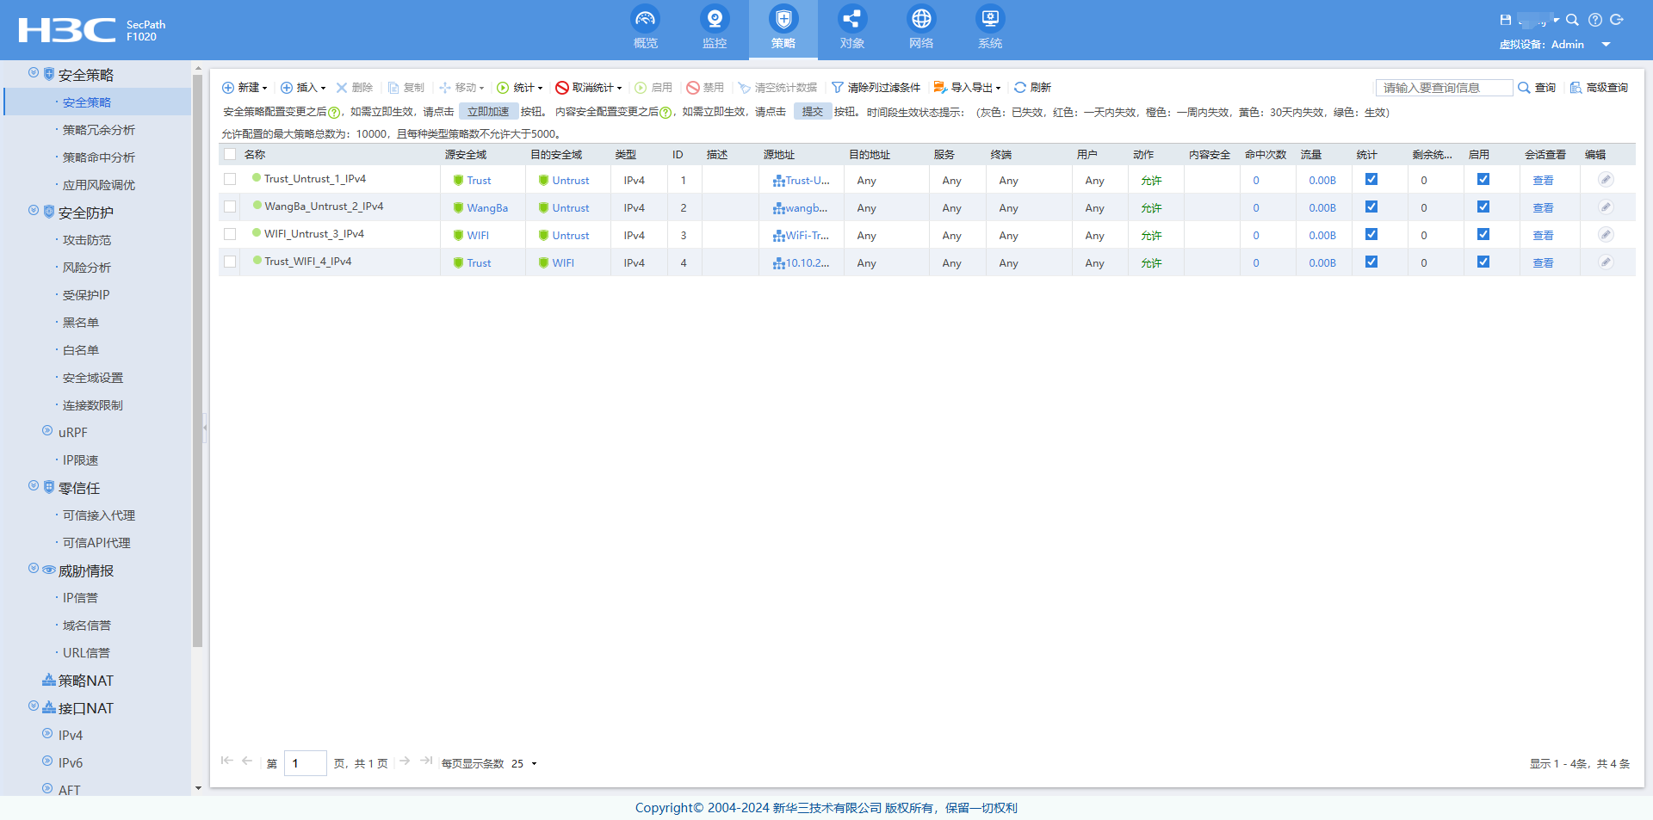
Task: Open the 概览 overview section icon
Action: coord(645,19)
